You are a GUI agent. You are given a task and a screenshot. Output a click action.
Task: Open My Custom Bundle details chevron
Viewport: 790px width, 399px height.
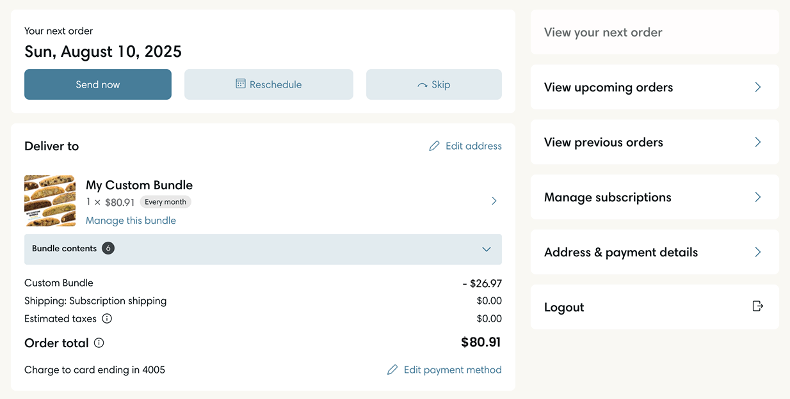494,201
